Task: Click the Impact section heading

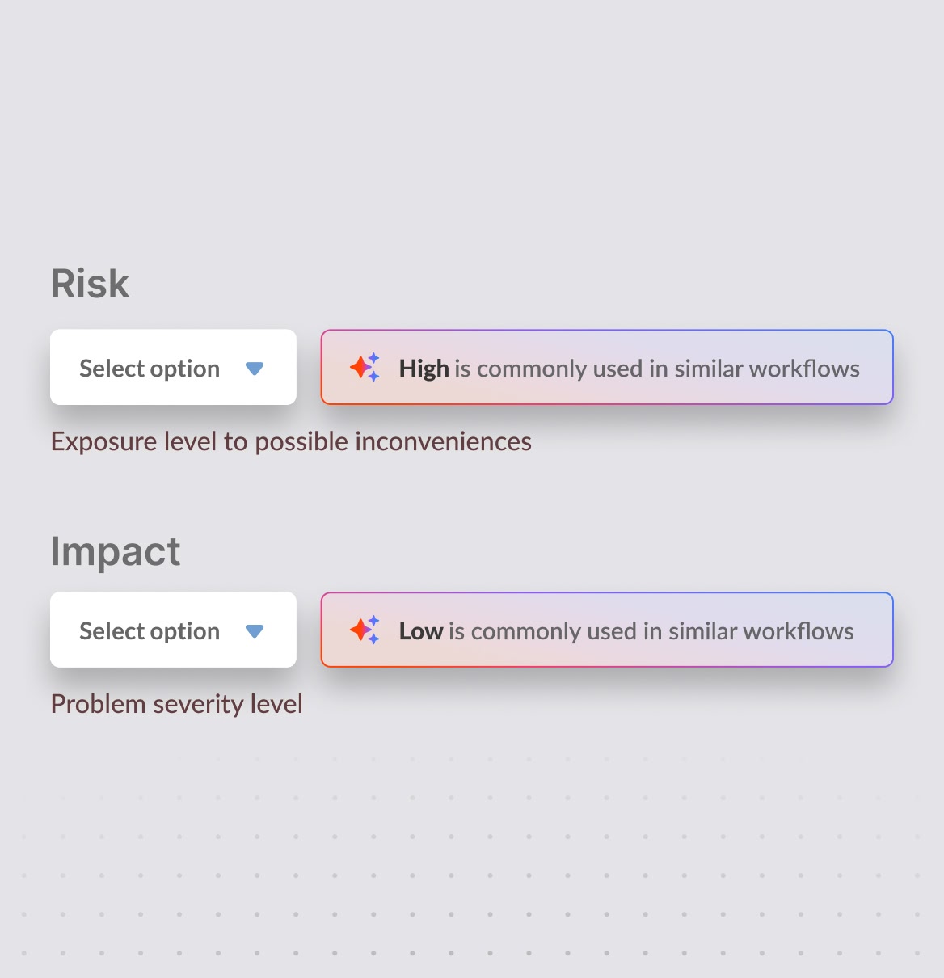Action: (x=116, y=551)
